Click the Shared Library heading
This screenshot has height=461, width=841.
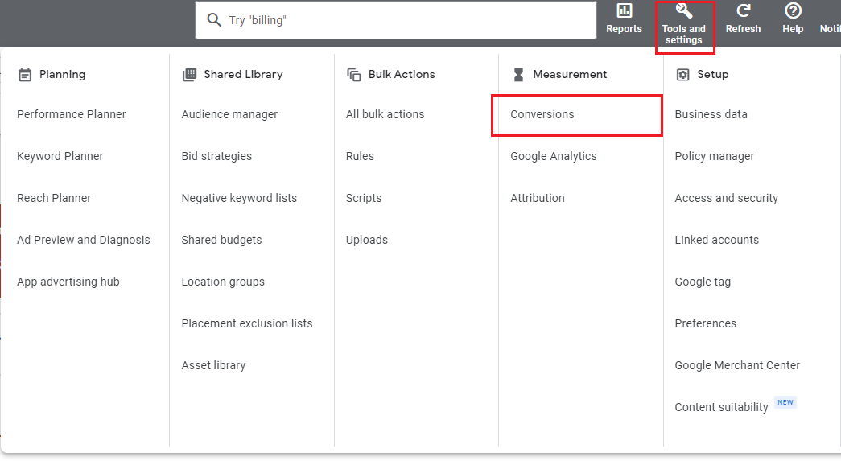tap(243, 75)
